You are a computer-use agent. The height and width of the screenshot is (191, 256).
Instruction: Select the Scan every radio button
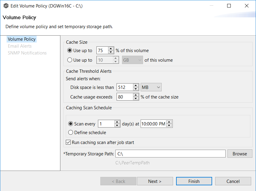click(x=71, y=124)
